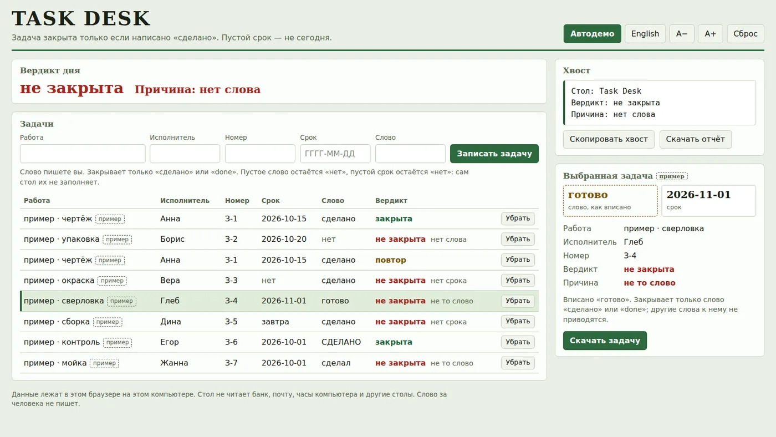The image size is (776, 437).
Task: Download report via Скачать отчёт
Action: click(696, 139)
